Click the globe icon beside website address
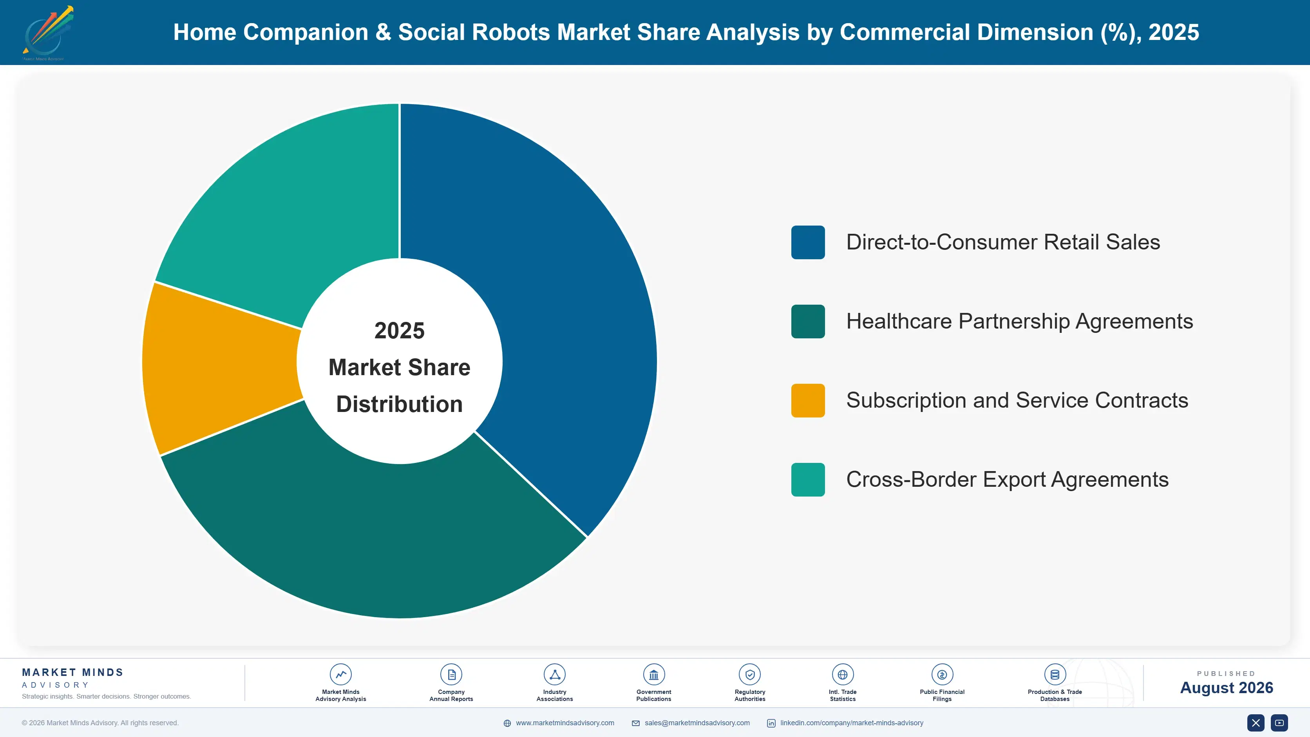Viewport: 1310px width, 737px height. (507, 723)
